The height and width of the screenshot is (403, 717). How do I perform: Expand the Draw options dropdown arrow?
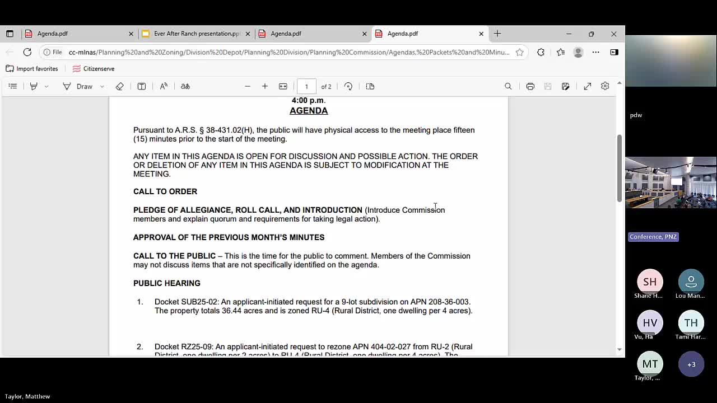pyautogui.click(x=102, y=86)
